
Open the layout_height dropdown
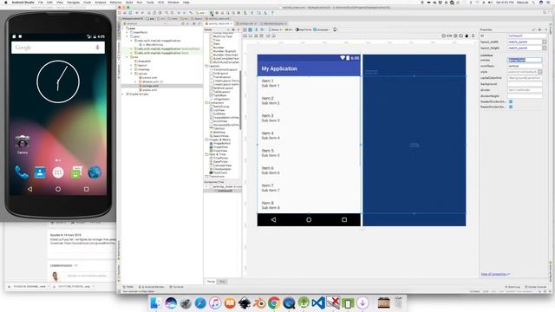(x=545, y=48)
